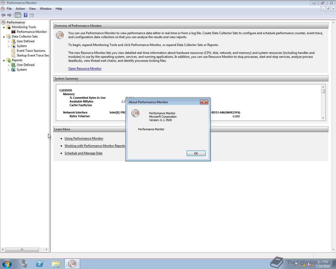Open the File menu

click(x=9, y=9)
